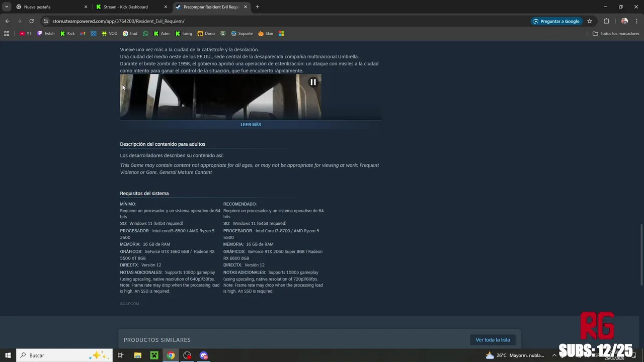Open the recording app with red dot
This screenshot has width=644, height=362.
188,355
